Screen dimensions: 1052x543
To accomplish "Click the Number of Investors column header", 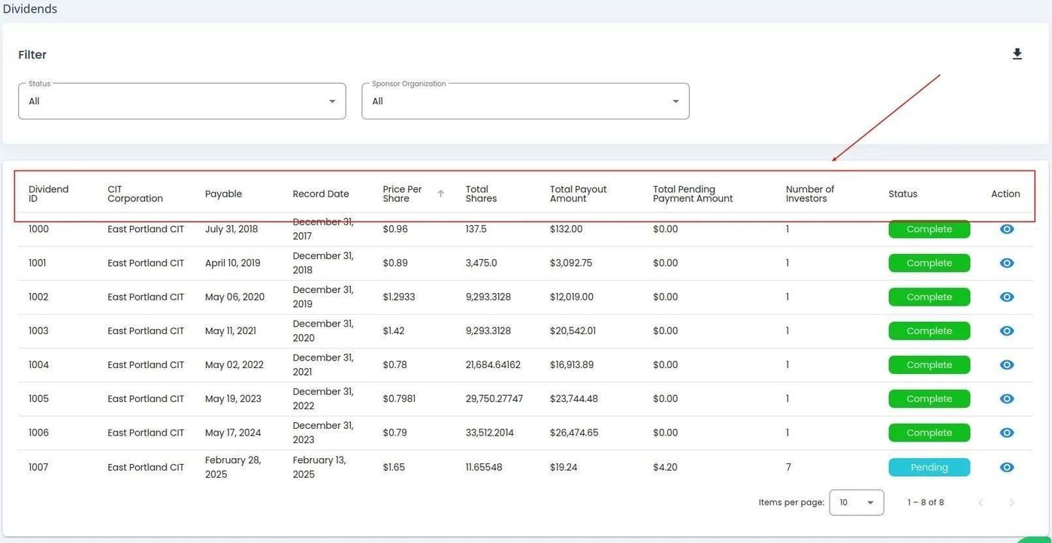I will pos(809,194).
